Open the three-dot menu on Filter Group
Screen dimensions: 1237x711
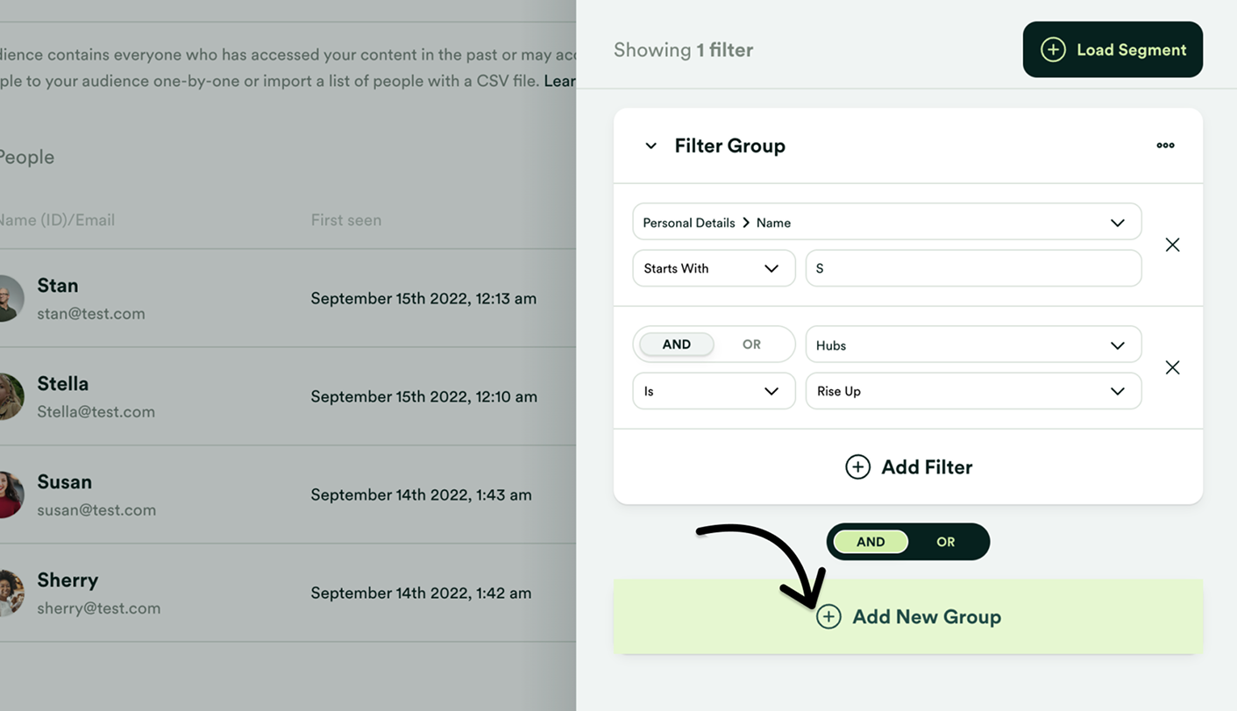click(1165, 146)
